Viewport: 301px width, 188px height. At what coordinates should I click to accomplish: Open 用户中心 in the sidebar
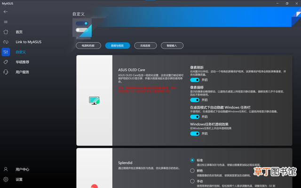22,169
